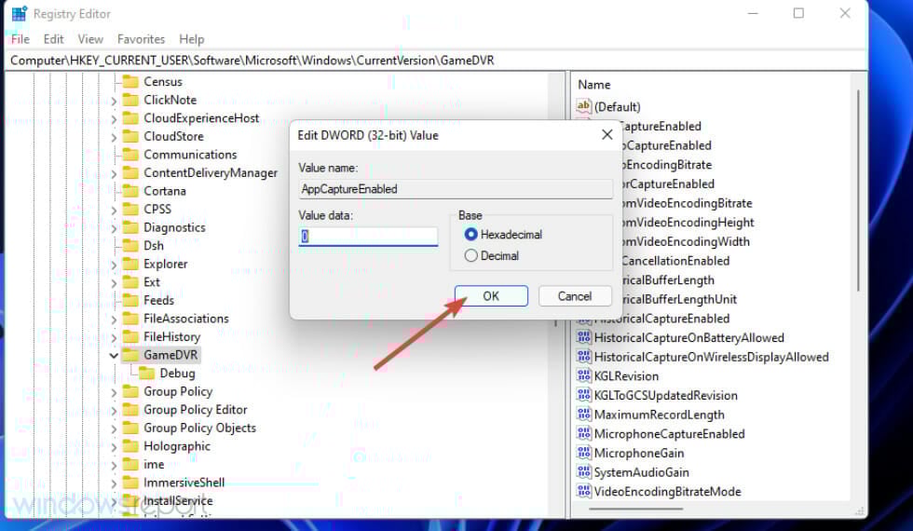
Task: Click the (Default) string value icon
Action: pos(583,106)
